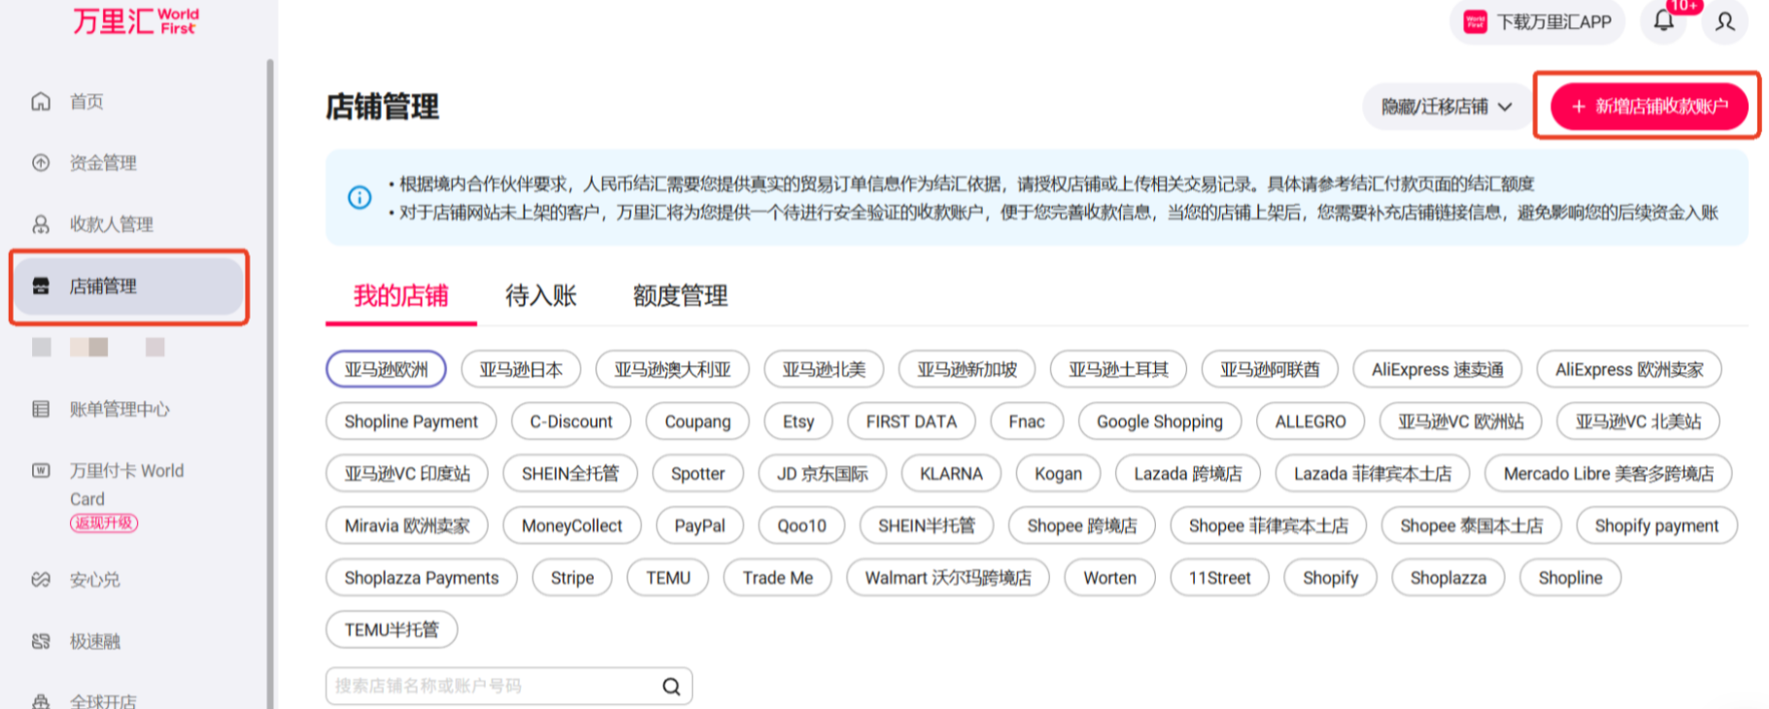Click the sidebar vertical scrollbar
The image size is (1769, 709).
[270, 384]
